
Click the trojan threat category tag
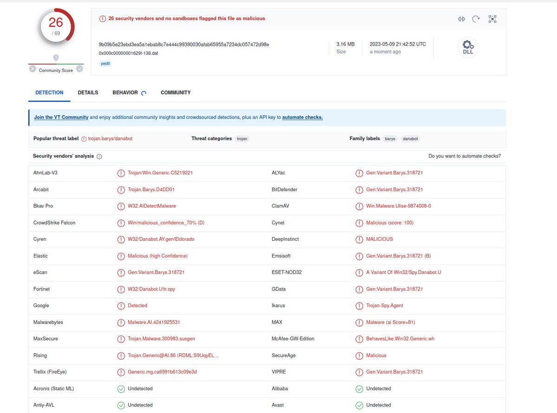[242, 139]
